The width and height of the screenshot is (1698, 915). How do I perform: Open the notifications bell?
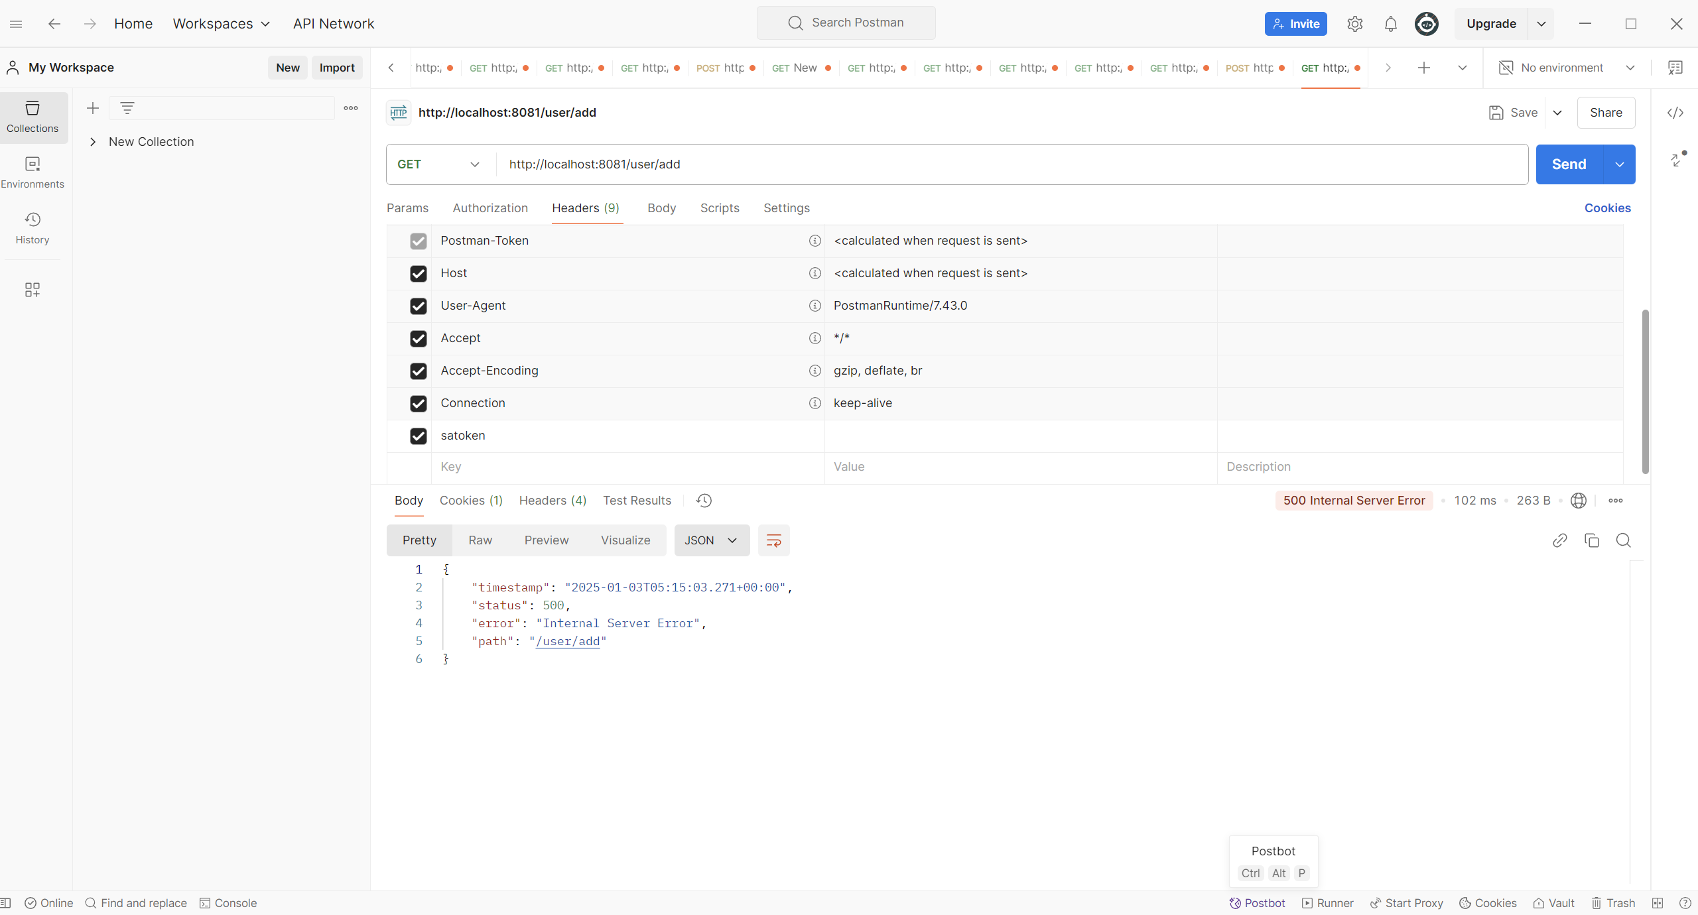click(1390, 24)
